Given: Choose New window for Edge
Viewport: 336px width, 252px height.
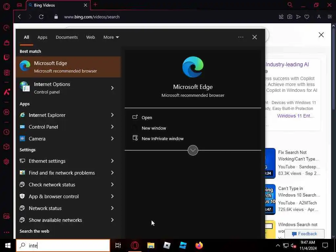Looking at the screenshot, I should 154,128.
